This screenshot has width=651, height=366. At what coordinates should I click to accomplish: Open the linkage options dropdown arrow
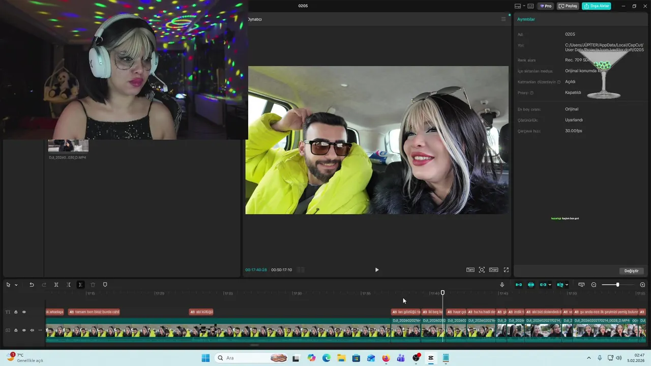[550, 285]
